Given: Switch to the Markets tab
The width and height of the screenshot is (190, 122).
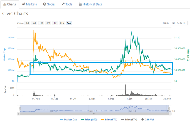Looking at the screenshot, I should pyautogui.click(x=29, y=4).
